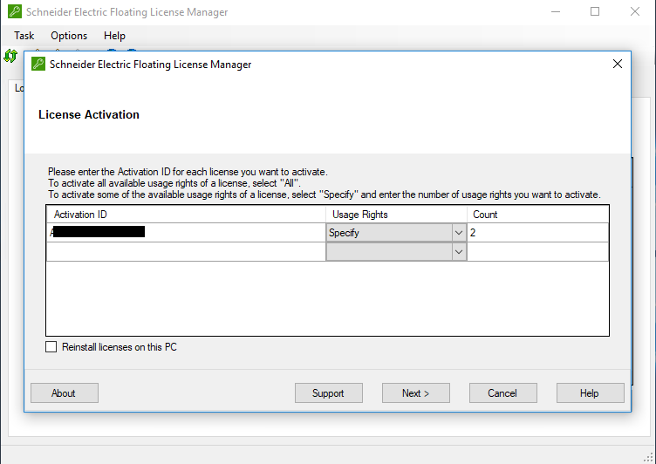This screenshot has width=656, height=464.
Task: Click the Help button in the dialog
Action: pyautogui.click(x=591, y=392)
